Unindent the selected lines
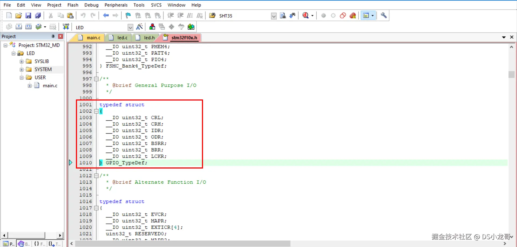This screenshot has width=517, height=247. pos(180,16)
